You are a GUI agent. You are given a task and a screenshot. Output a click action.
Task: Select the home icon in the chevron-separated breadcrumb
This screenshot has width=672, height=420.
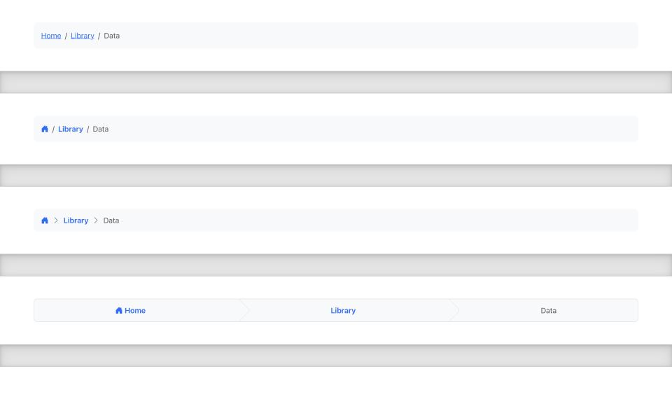[x=44, y=220]
